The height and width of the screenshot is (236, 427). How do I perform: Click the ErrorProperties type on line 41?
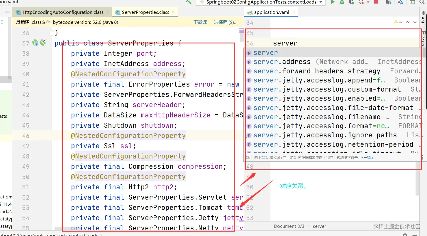(159, 84)
